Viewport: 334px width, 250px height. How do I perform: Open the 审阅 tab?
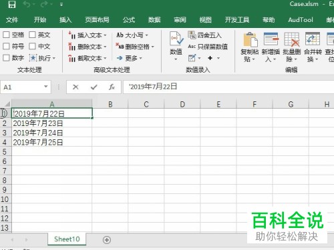(x=180, y=20)
